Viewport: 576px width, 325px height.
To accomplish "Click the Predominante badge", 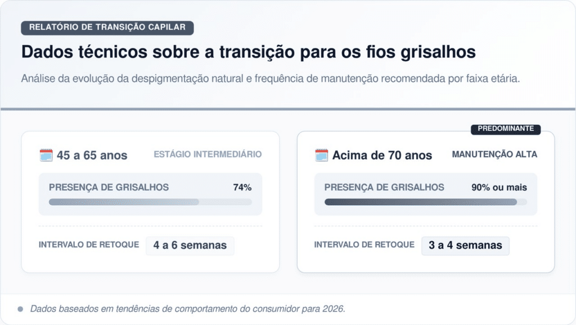I will click(506, 129).
